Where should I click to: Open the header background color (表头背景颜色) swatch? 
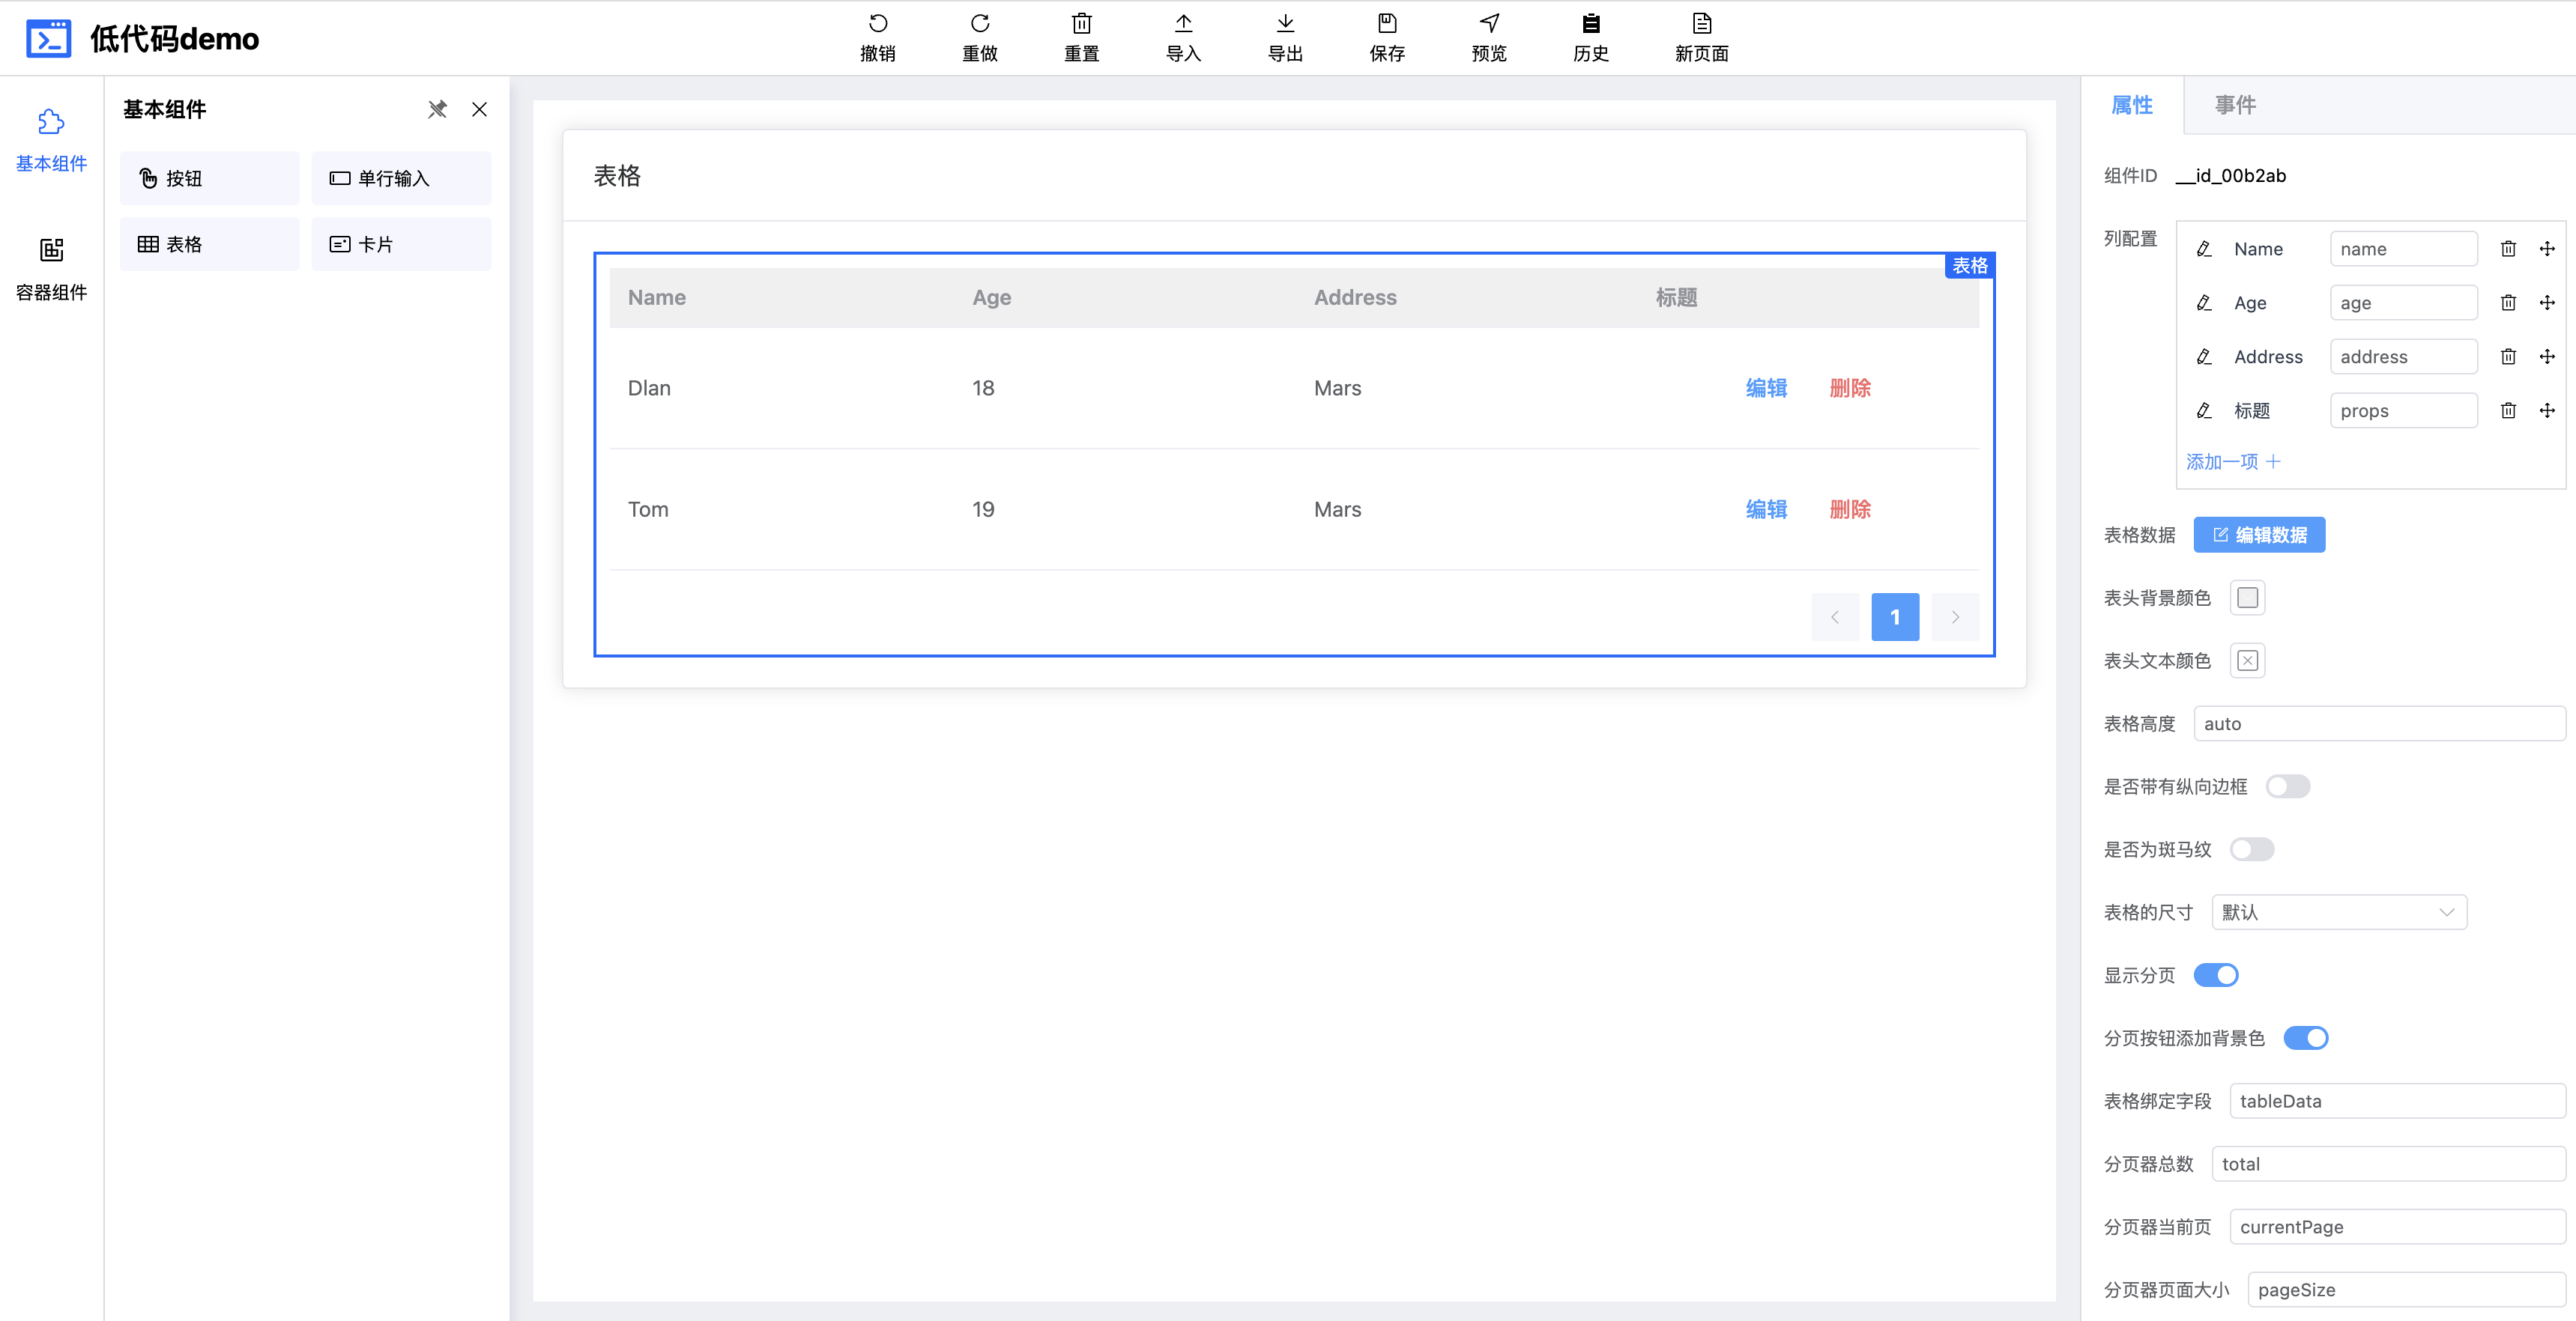[x=2247, y=598]
